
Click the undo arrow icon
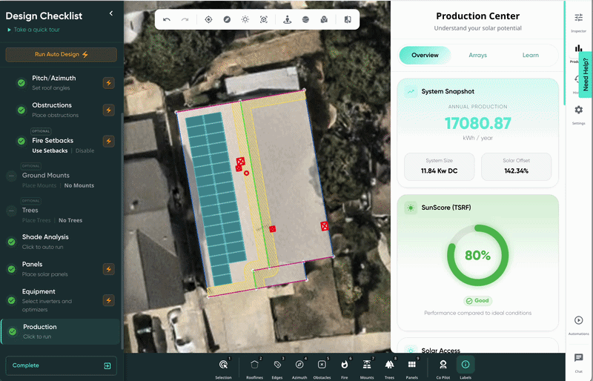tap(167, 20)
